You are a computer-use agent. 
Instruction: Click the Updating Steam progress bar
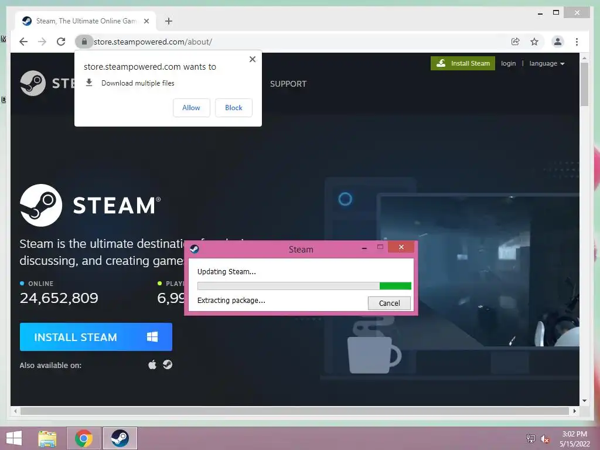click(304, 285)
